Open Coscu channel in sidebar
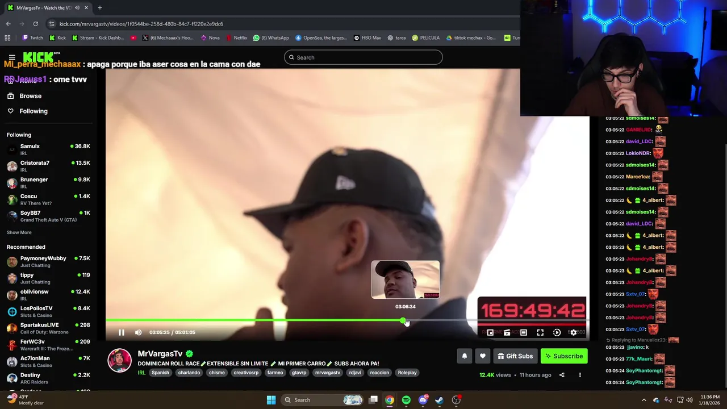727x409 pixels. click(48, 199)
